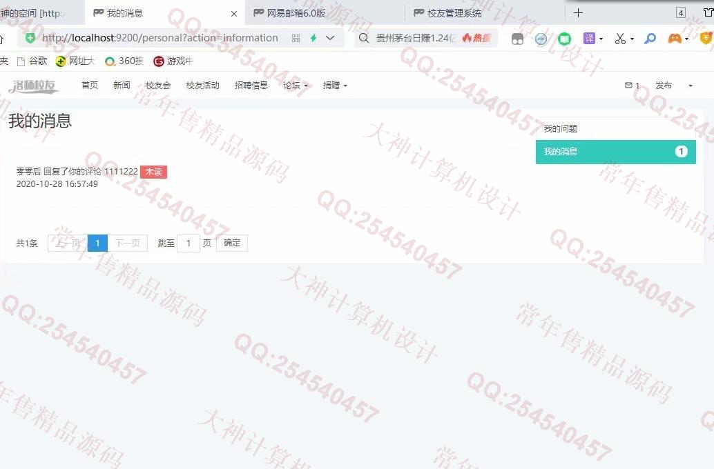Open the 谷歌 bookmark

[32, 61]
